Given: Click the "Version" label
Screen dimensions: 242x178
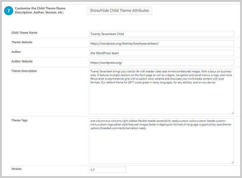Looking at the screenshot, I should point(16,169).
